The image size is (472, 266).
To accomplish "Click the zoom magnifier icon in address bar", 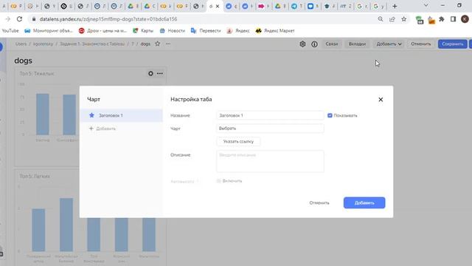I will pos(381,19).
